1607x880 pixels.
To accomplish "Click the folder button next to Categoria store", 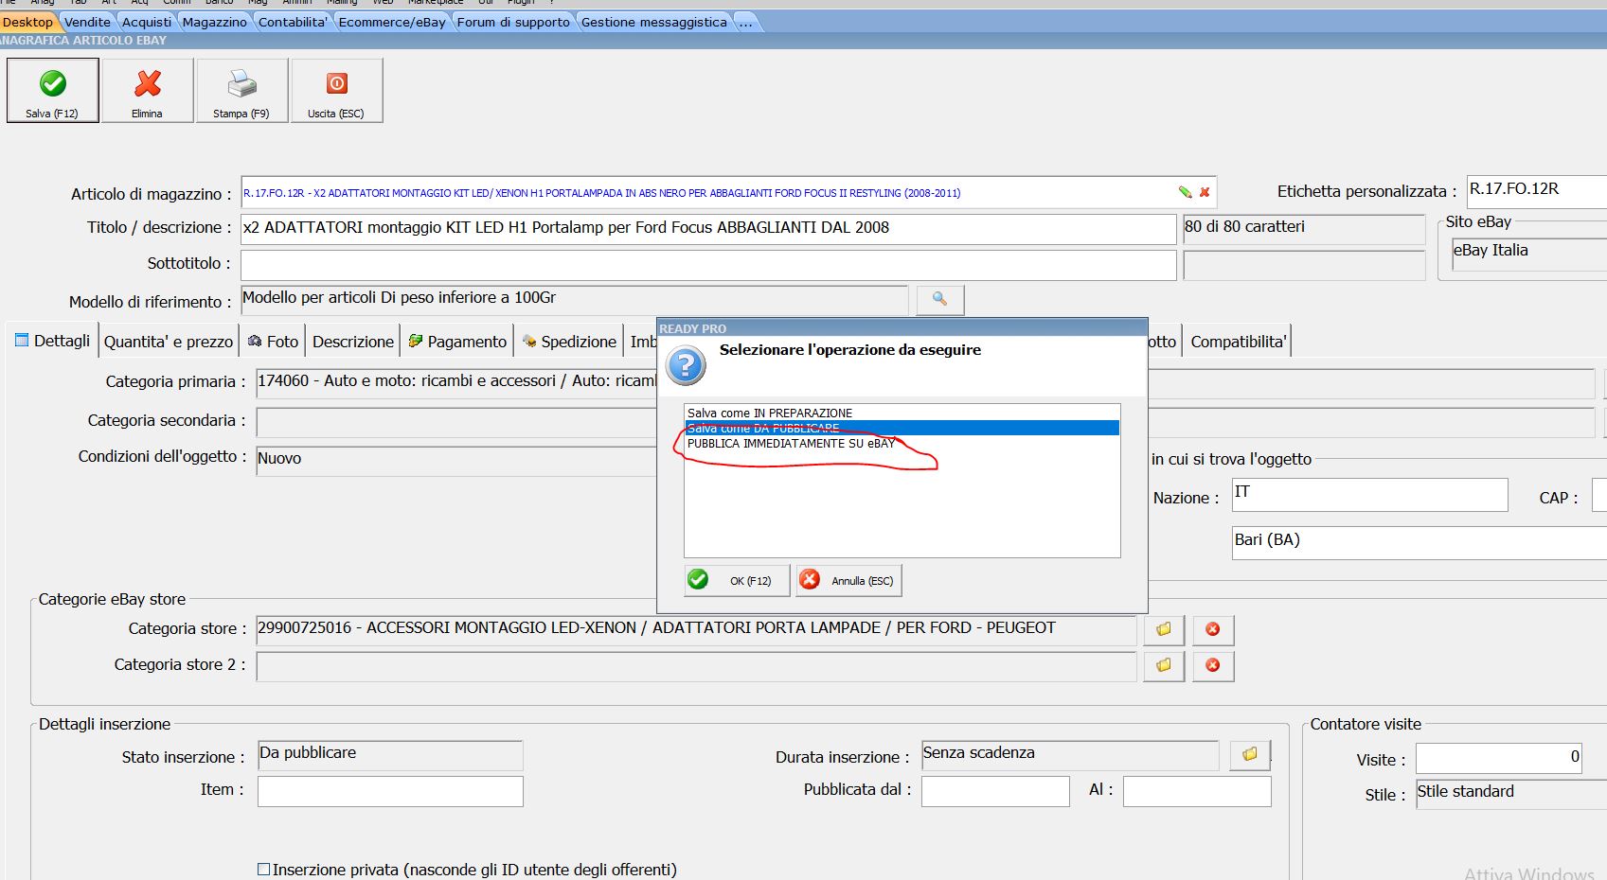I will coord(1164,629).
